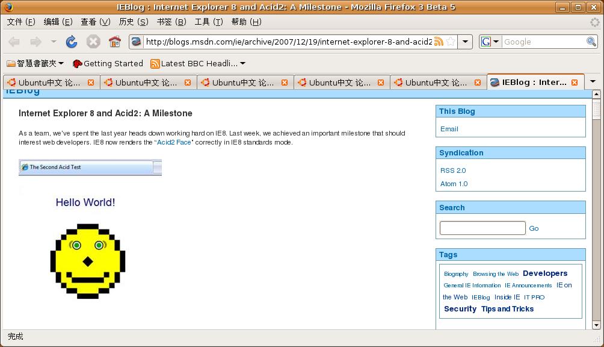Open the Security tag
This screenshot has height=347, width=604.
point(460,309)
